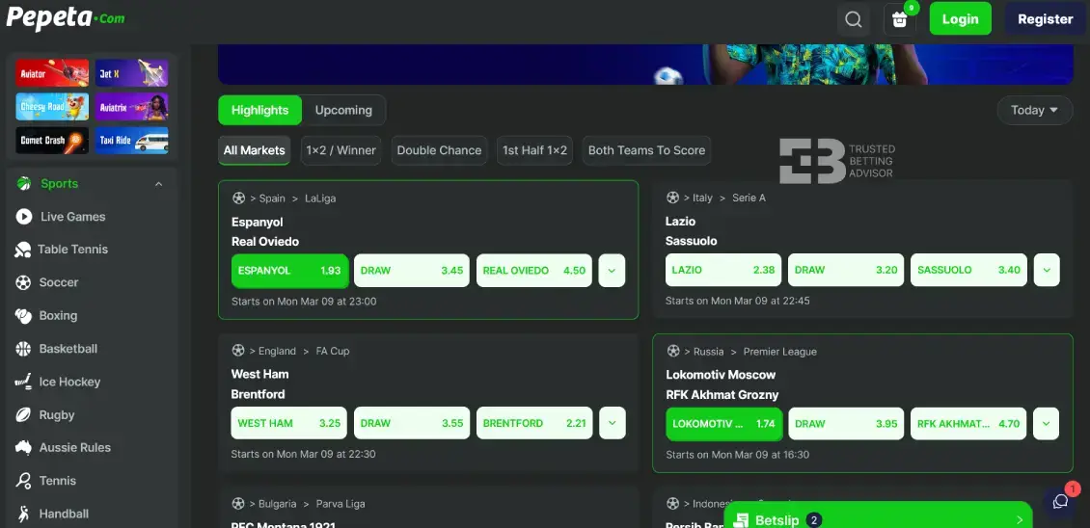Click the Table Tennis paddle icon
Viewport: 1090px width, 528px height.
point(23,250)
